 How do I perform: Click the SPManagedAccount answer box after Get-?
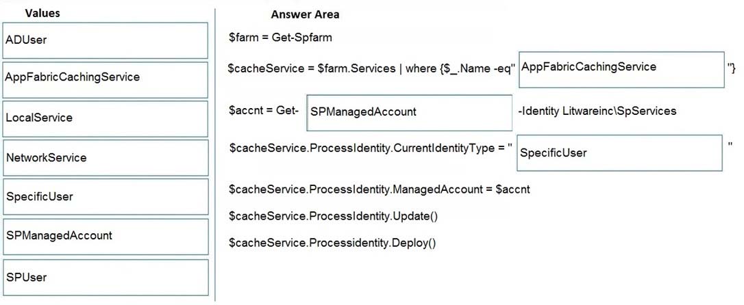[x=410, y=112]
